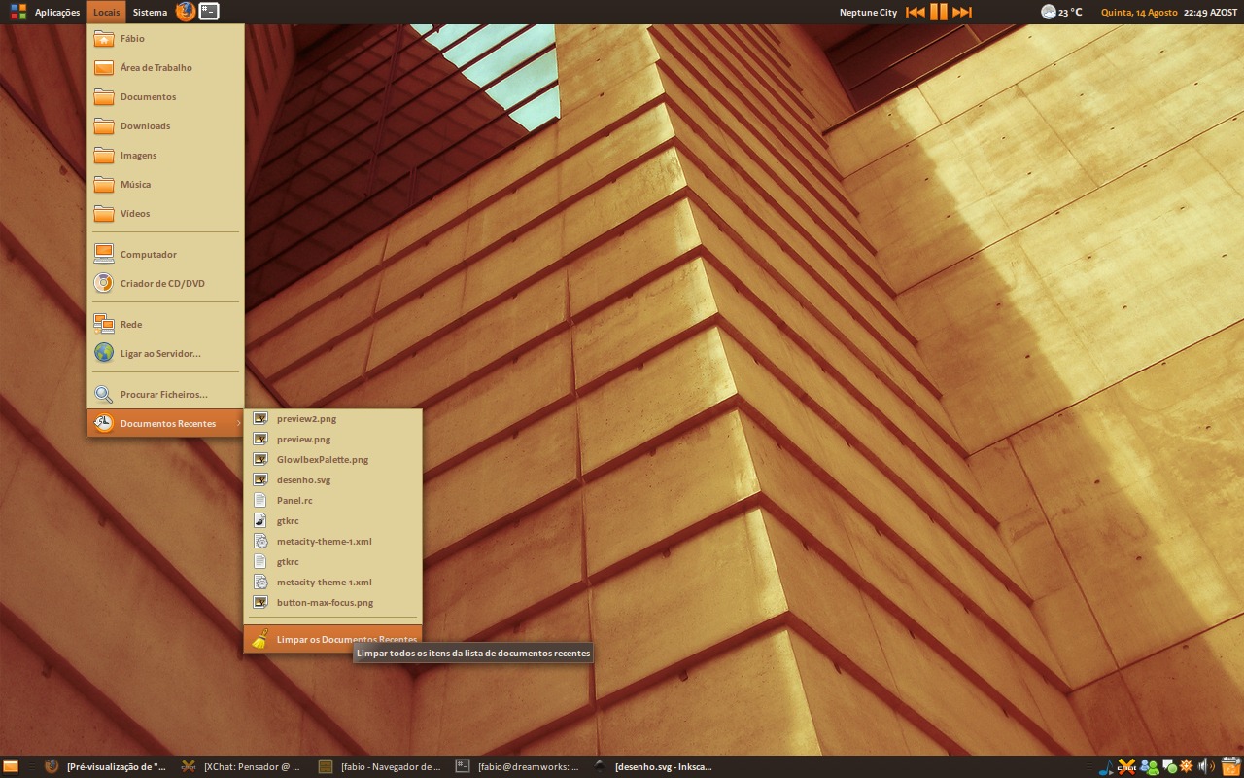
Task: Open the orange update notifier tray icon
Action: click(x=1186, y=766)
